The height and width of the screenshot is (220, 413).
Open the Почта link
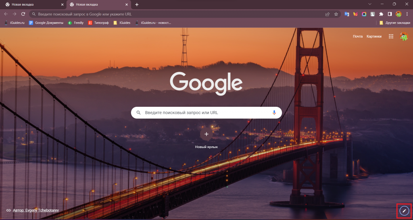(358, 36)
